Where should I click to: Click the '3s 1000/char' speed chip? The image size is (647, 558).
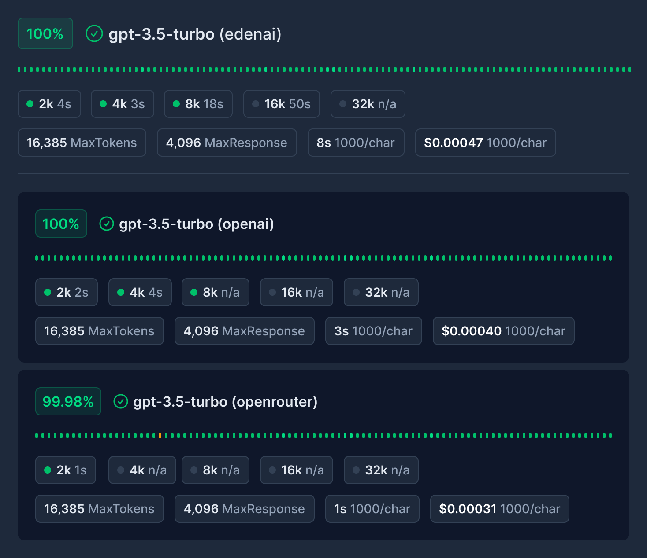(x=374, y=331)
